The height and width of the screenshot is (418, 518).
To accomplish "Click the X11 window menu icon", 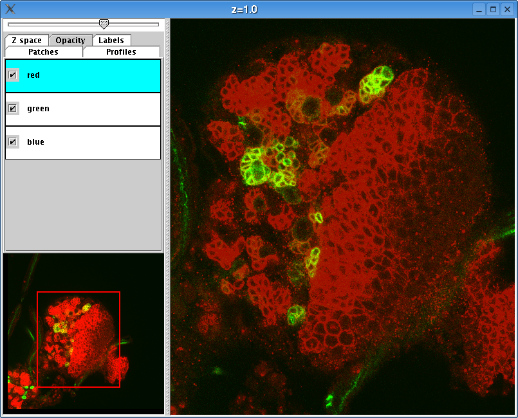I will (10, 9).
